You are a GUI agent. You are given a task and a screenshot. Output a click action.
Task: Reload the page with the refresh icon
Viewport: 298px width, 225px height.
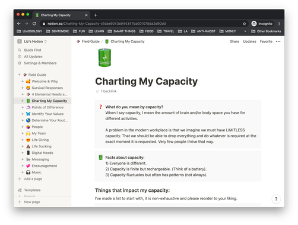tap(34, 24)
